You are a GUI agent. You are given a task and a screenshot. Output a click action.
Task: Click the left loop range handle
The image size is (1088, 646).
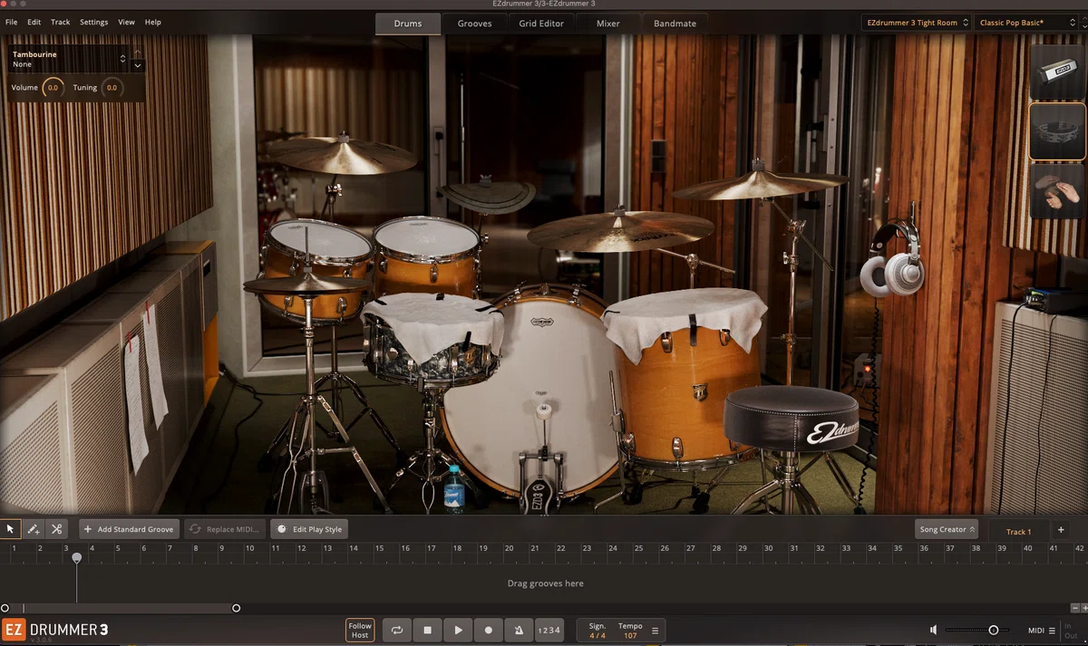[x=5, y=608]
